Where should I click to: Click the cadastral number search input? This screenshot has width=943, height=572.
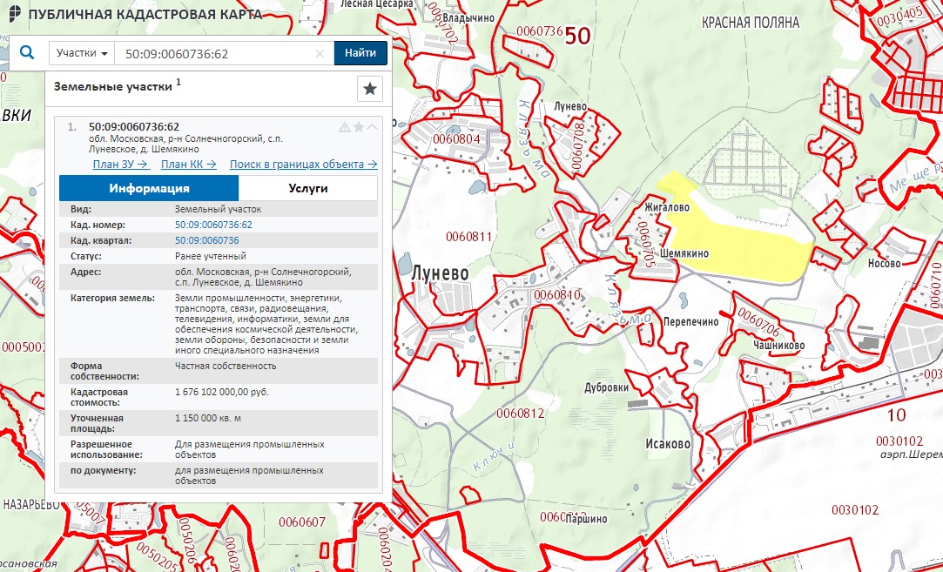pos(216,54)
